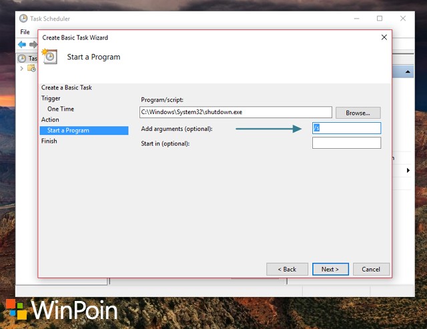Expand the Task Scheduler Library tree node
The height and width of the screenshot is (329, 427).
[21, 68]
